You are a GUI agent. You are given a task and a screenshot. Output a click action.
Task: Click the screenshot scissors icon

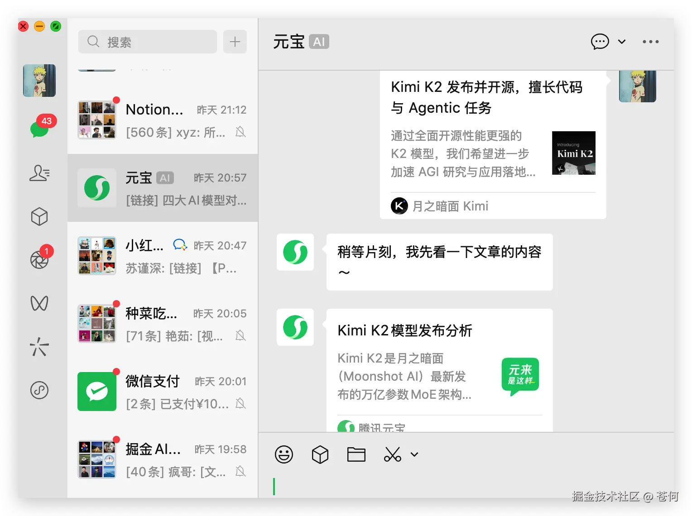(393, 454)
